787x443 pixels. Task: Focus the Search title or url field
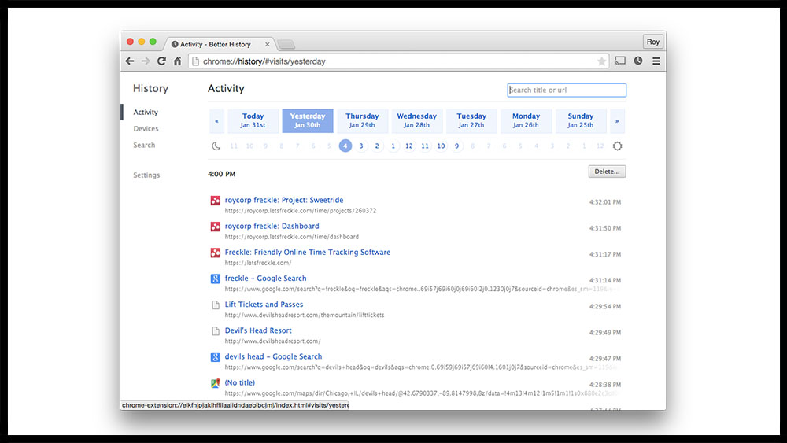pyautogui.click(x=567, y=90)
